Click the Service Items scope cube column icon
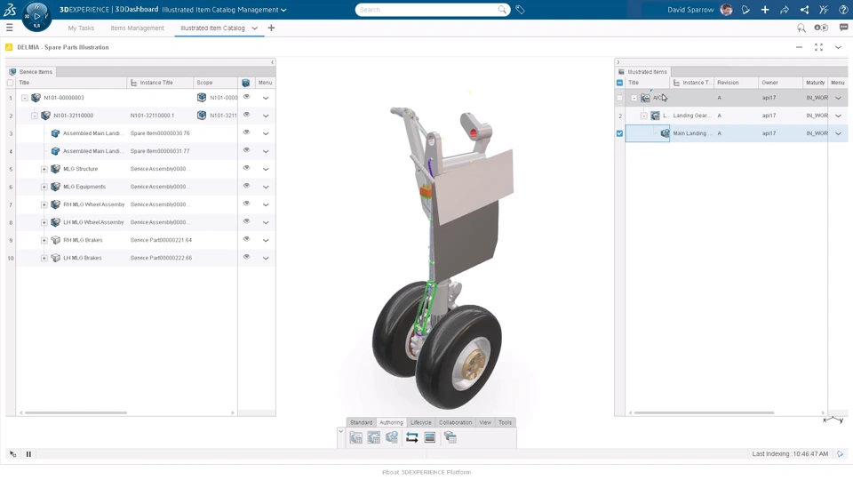 pos(246,83)
